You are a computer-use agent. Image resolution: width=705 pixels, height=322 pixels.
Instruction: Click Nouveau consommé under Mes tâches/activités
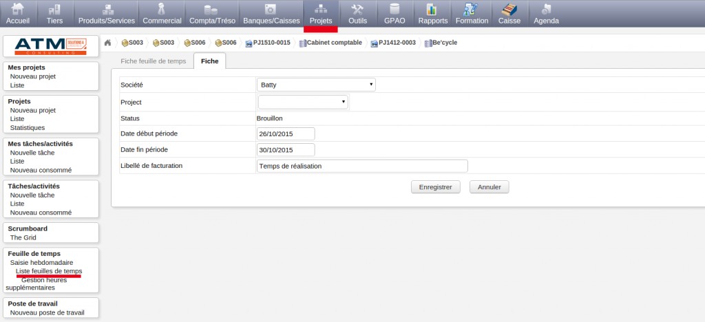pos(41,170)
